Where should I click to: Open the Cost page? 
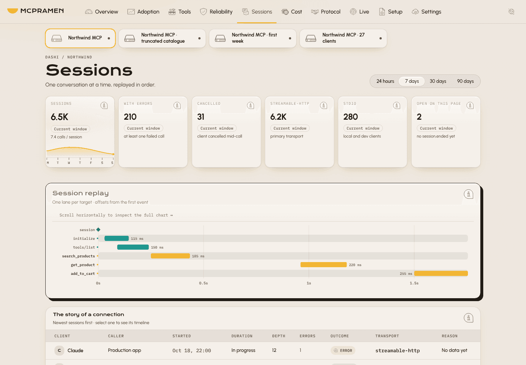(x=292, y=12)
